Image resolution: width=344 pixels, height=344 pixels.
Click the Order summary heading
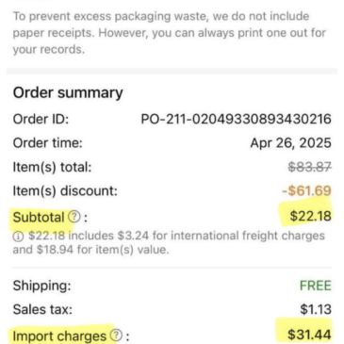coord(68,92)
